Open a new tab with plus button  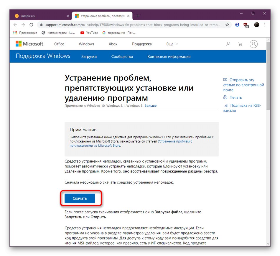[138, 16]
